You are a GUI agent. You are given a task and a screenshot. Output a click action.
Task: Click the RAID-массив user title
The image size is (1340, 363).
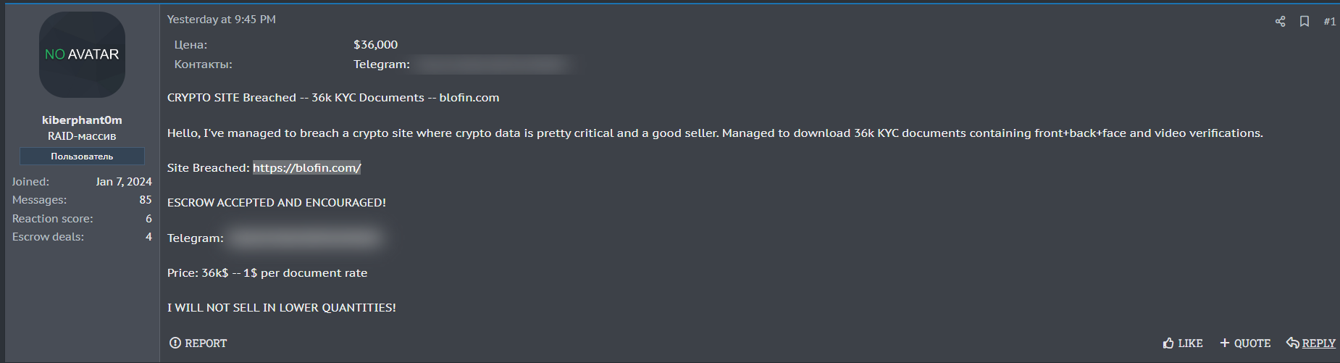coord(82,136)
